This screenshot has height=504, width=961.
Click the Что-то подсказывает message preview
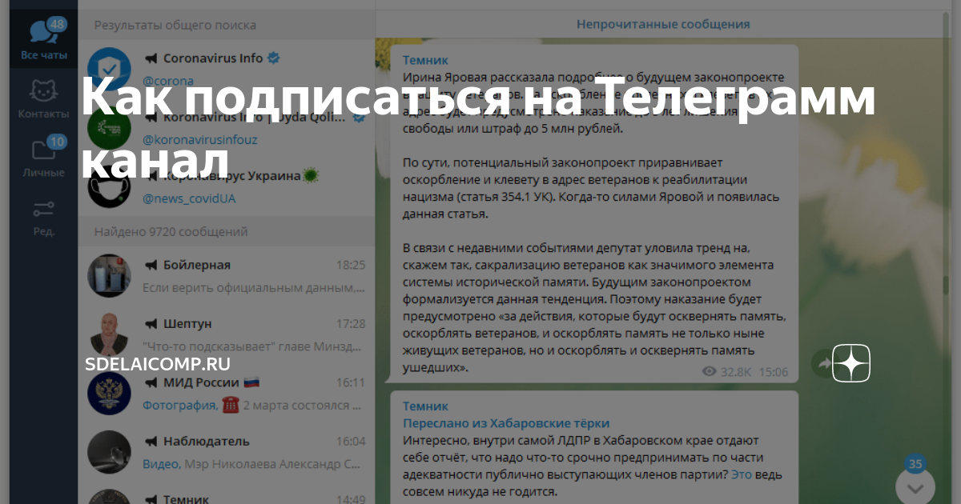[254, 346]
